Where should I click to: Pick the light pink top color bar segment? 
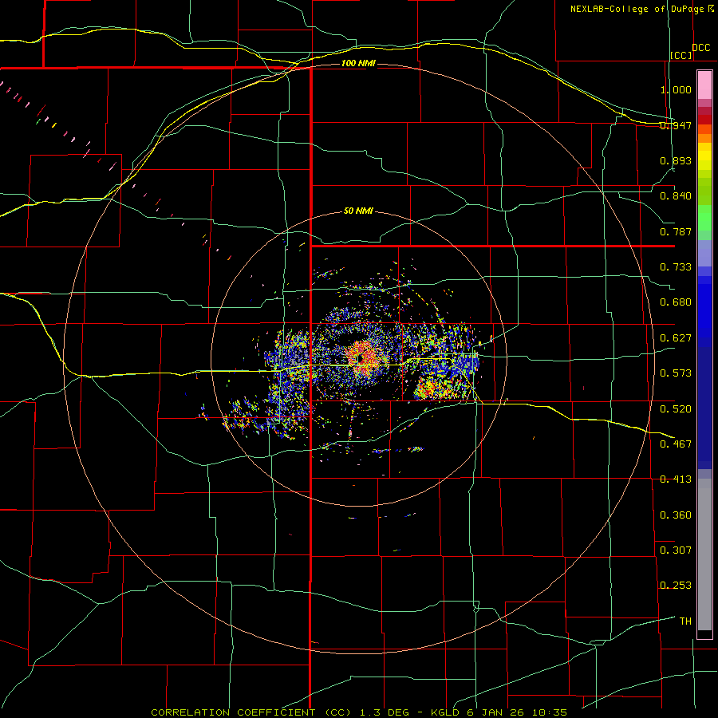pyautogui.click(x=704, y=85)
